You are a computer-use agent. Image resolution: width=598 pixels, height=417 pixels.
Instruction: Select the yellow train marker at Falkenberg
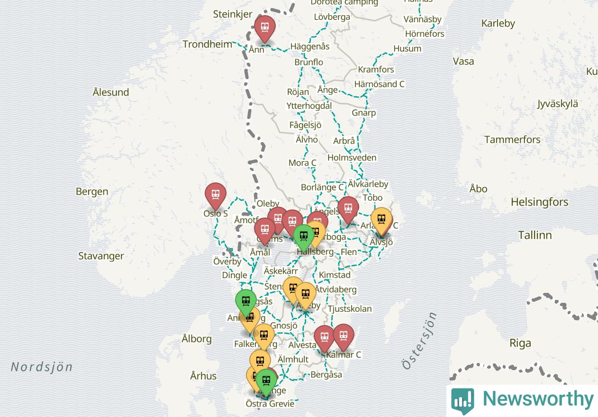(x=264, y=336)
